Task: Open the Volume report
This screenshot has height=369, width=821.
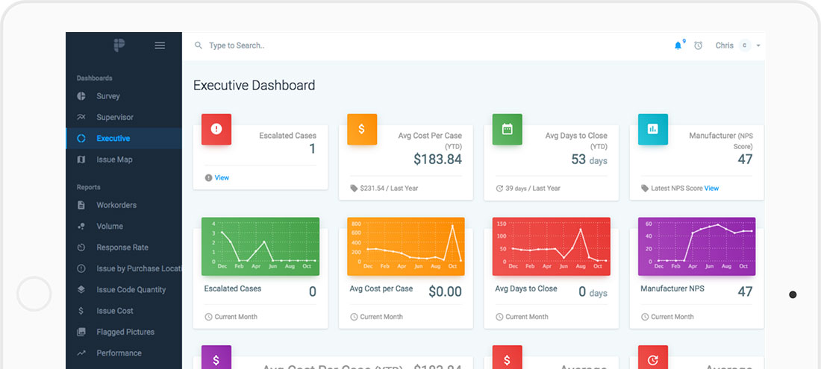Action: coord(124,227)
